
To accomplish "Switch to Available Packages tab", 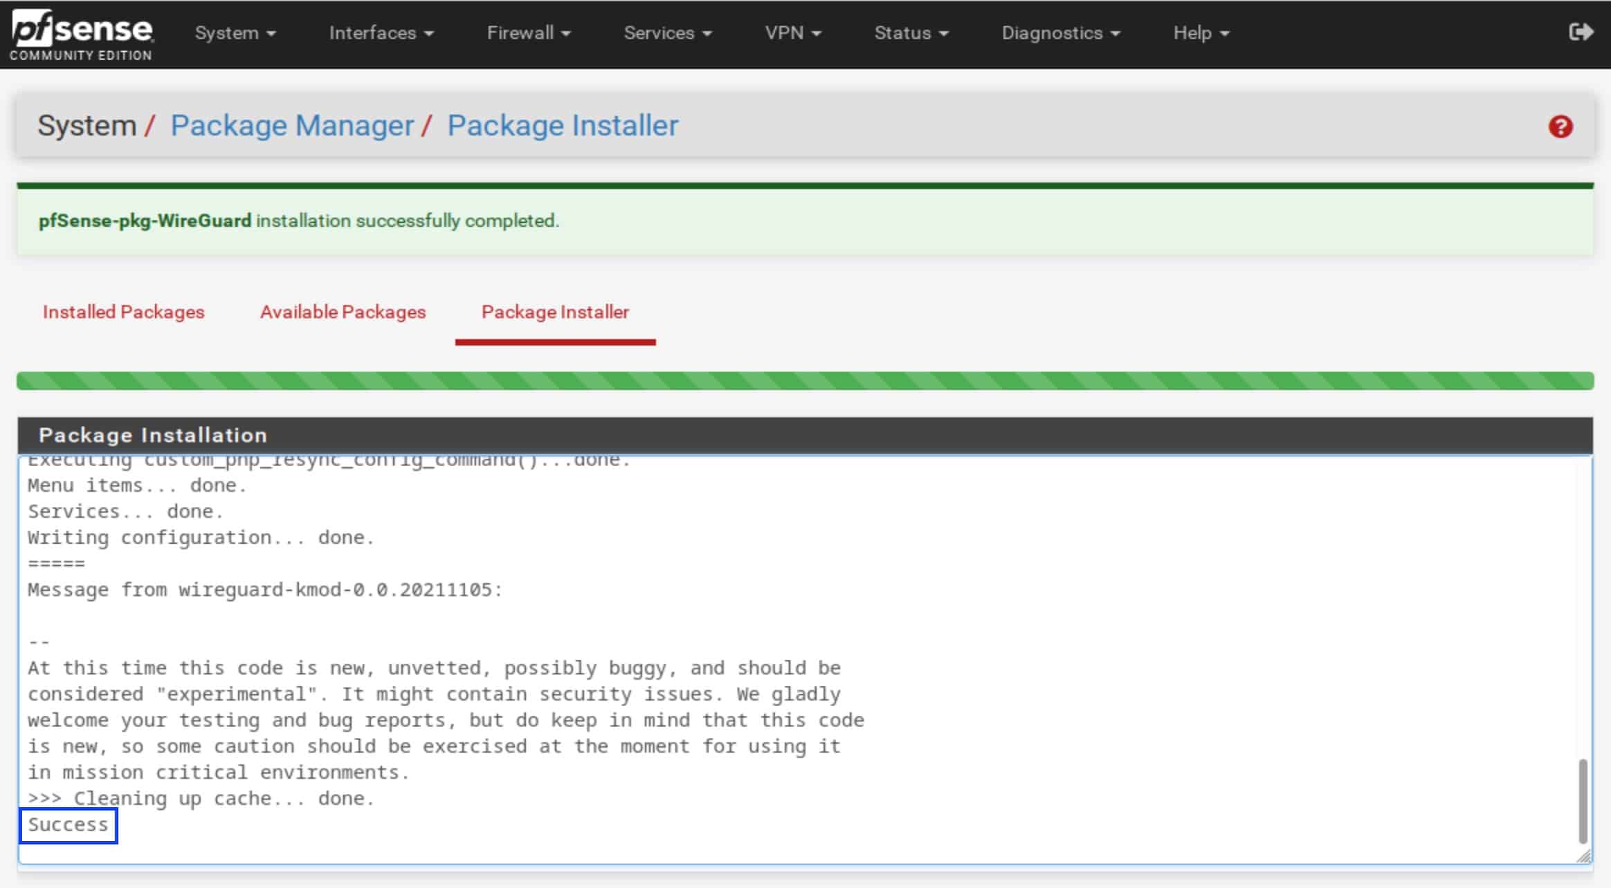I will [x=343, y=312].
